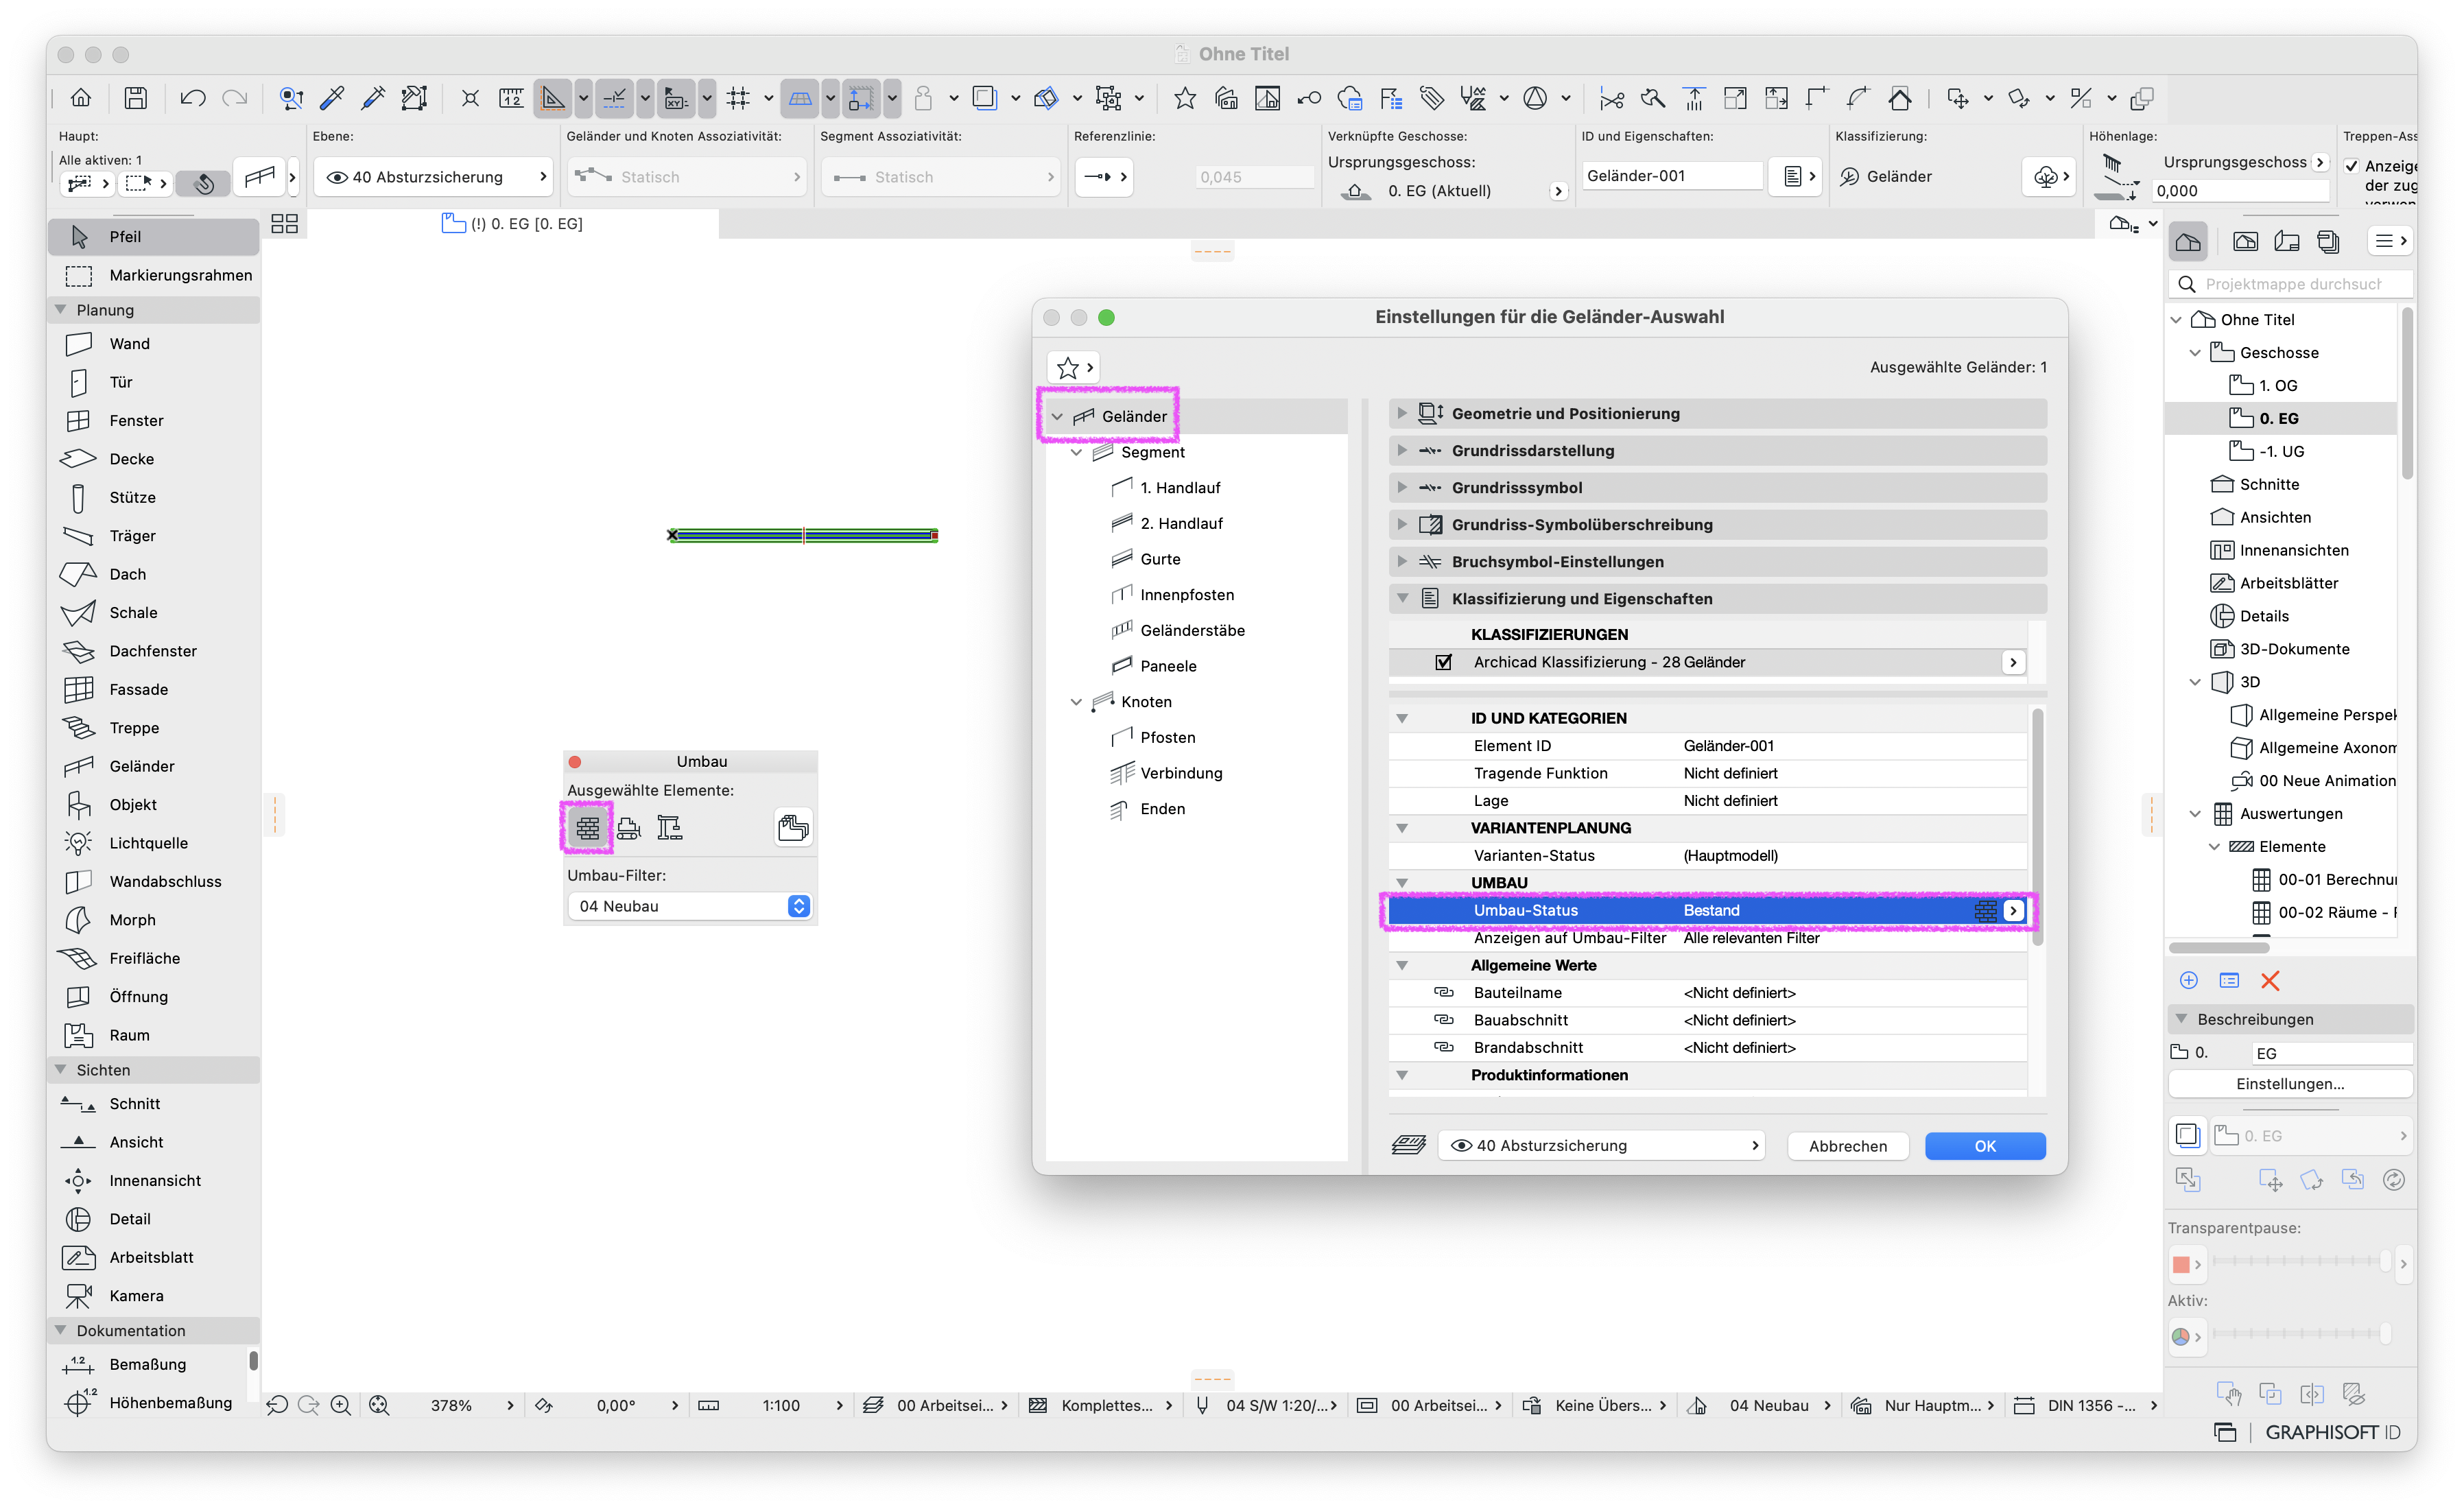Open the Umbau-Status arrow button
This screenshot has height=1509, width=2464.
[x=2013, y=910]
